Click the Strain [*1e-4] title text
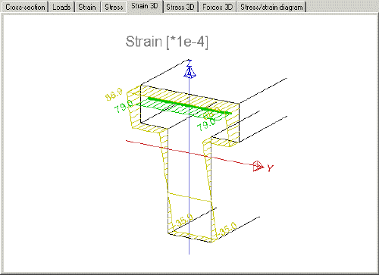 click(x=167, y=42)
